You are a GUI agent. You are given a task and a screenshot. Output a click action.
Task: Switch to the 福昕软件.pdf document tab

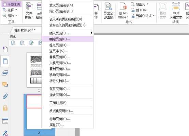(25, 30)
